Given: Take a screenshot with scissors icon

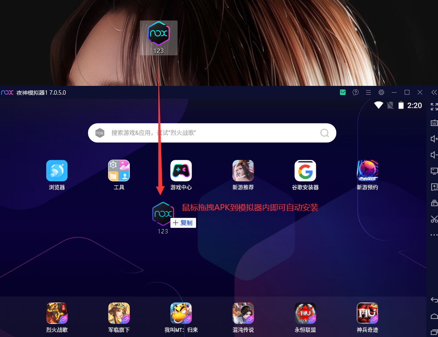Looking at the screenshot, I should tap(434, 219).
